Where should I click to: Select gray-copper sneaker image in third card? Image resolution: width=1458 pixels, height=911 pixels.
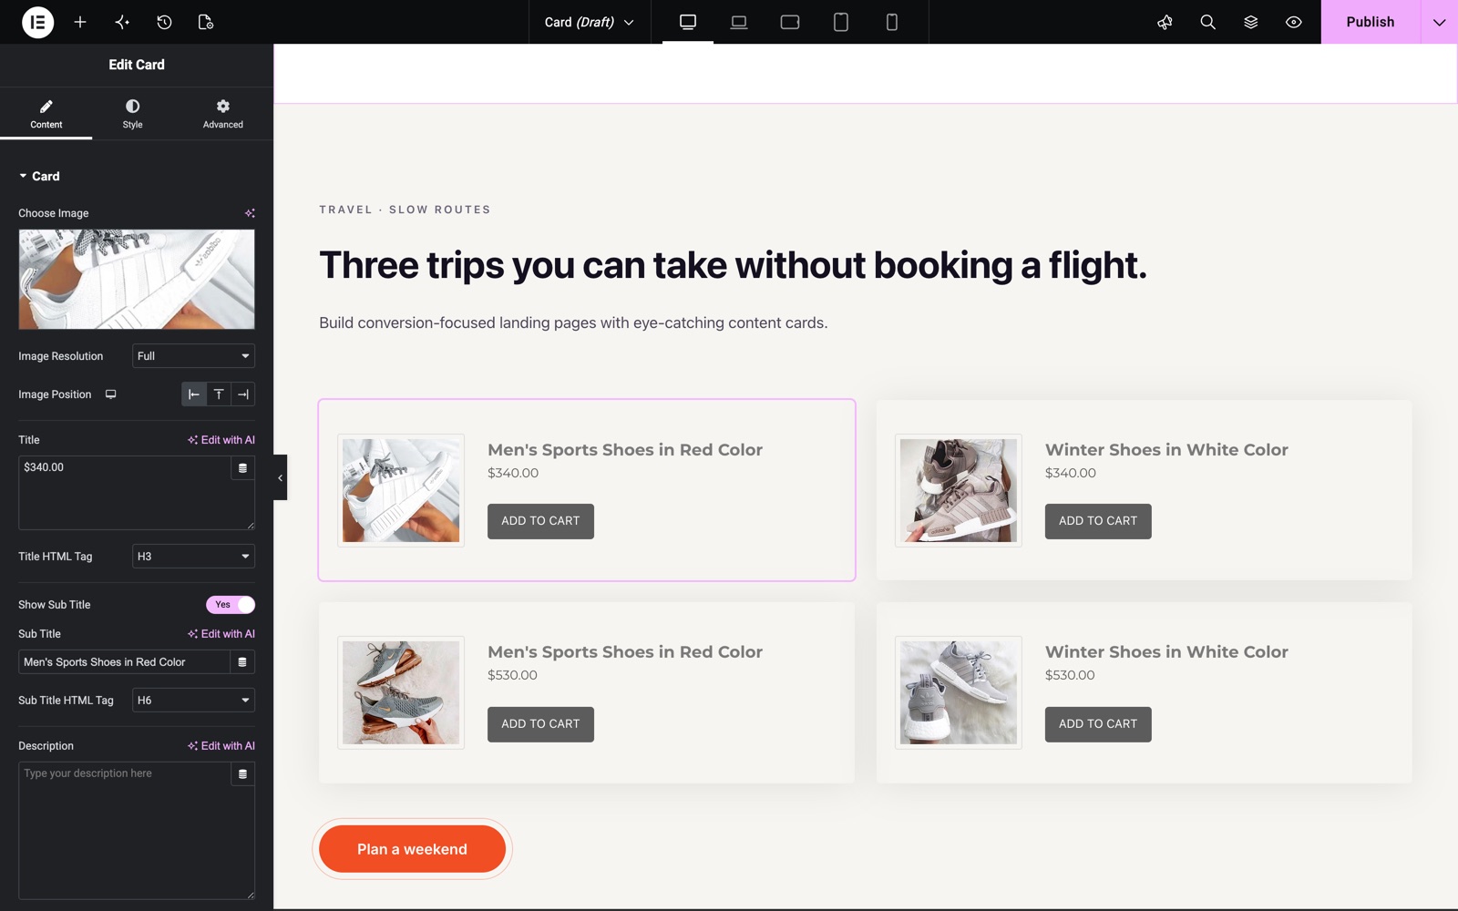click(x=401, y=692)
